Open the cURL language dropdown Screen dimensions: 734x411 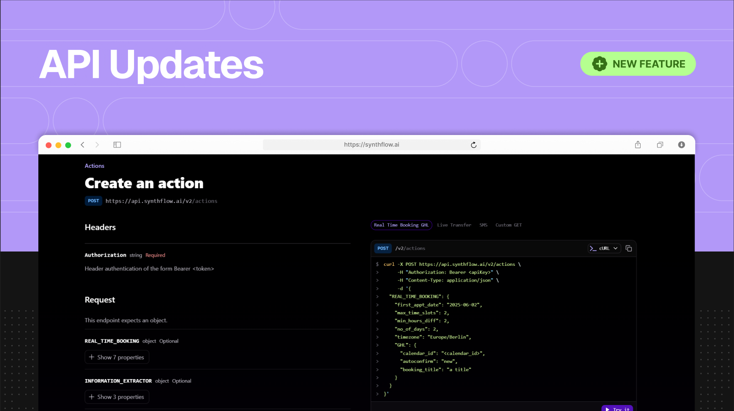coord(603,248)
